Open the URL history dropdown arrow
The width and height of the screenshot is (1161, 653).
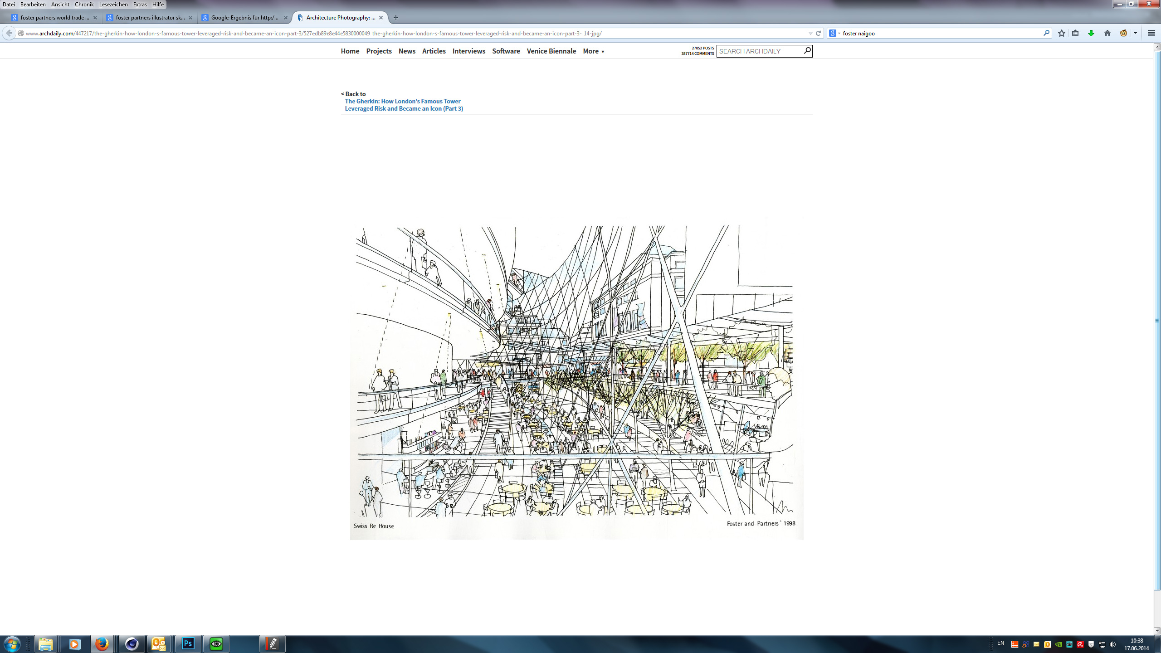[810, 33]
